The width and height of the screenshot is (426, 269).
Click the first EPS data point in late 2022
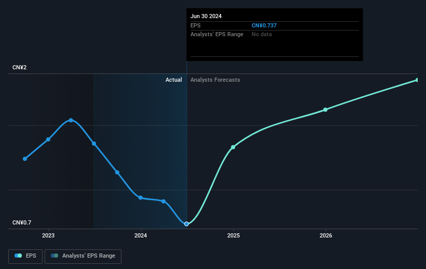tap(25, 159)
